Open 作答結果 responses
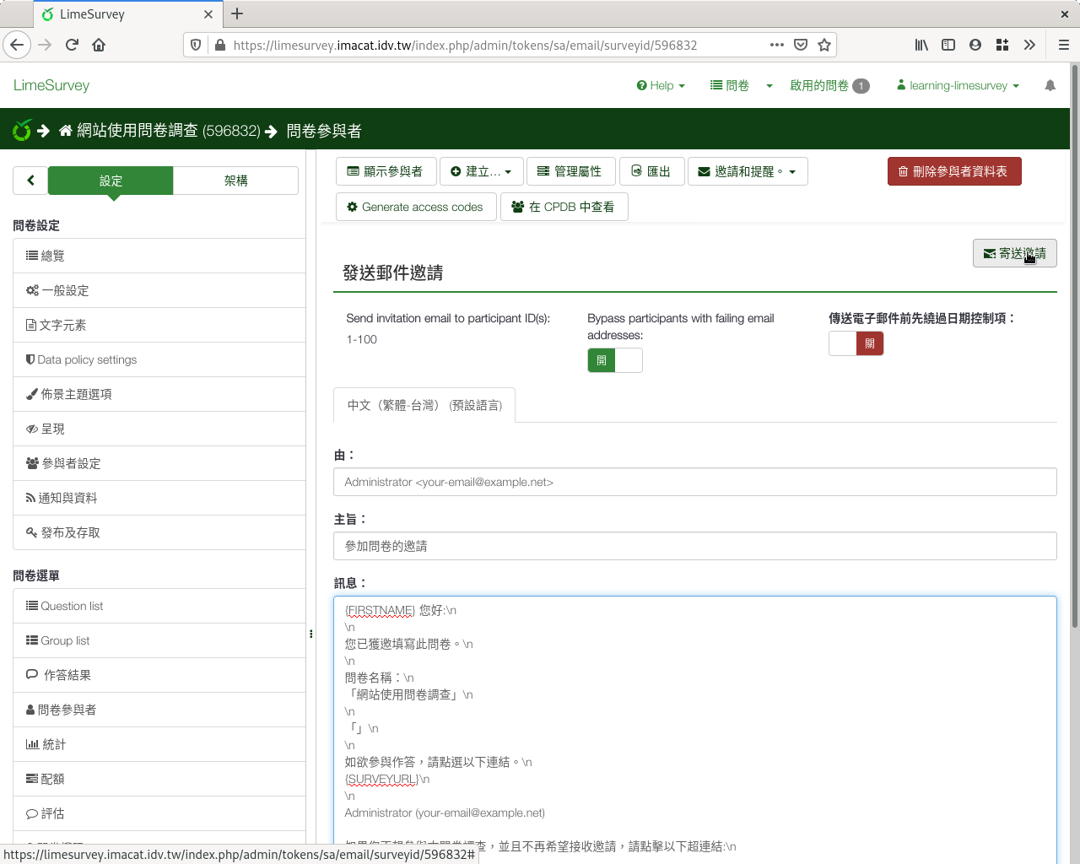This screenshot has height=864, width=1080. (x=159, y=675)
